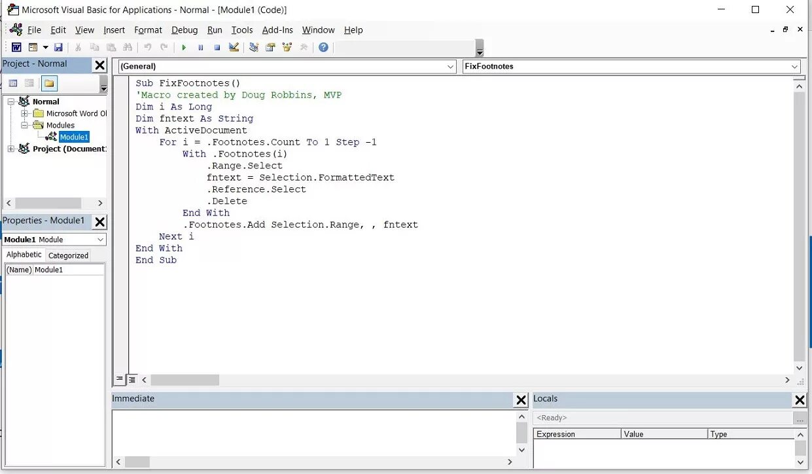Click the Locals call stack ellipsis button
This screenshot has height=474, width=812.
tap(800, 418)
